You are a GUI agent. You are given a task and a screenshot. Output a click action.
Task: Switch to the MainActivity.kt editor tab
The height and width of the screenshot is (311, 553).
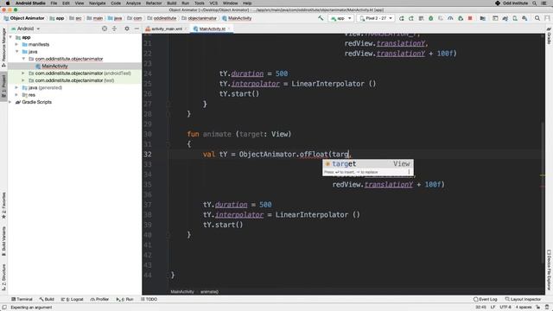pos(212,29)
